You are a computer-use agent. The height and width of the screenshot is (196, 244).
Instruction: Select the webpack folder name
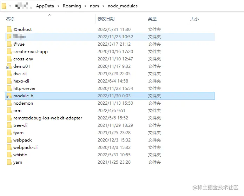coord(22,140)
